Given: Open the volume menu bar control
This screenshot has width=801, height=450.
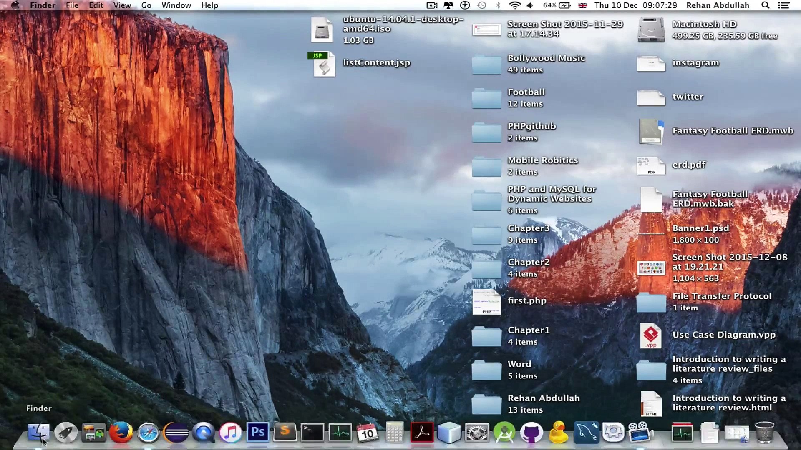Looking at the screenshot, I should coord(530,5).
